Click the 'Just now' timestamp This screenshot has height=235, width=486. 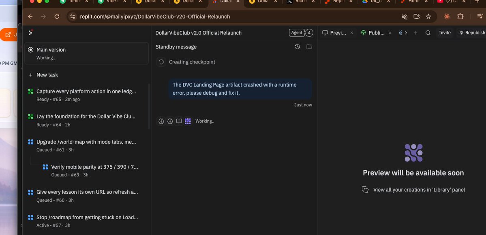tap(303, 105)
